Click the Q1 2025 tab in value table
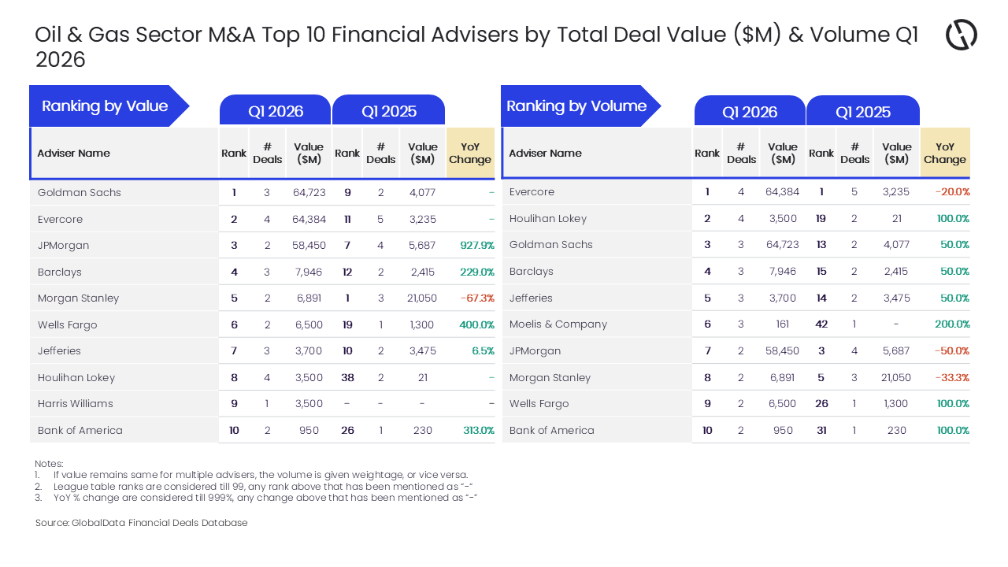Viewport: 1008px width, 567px height. [389, 111]
